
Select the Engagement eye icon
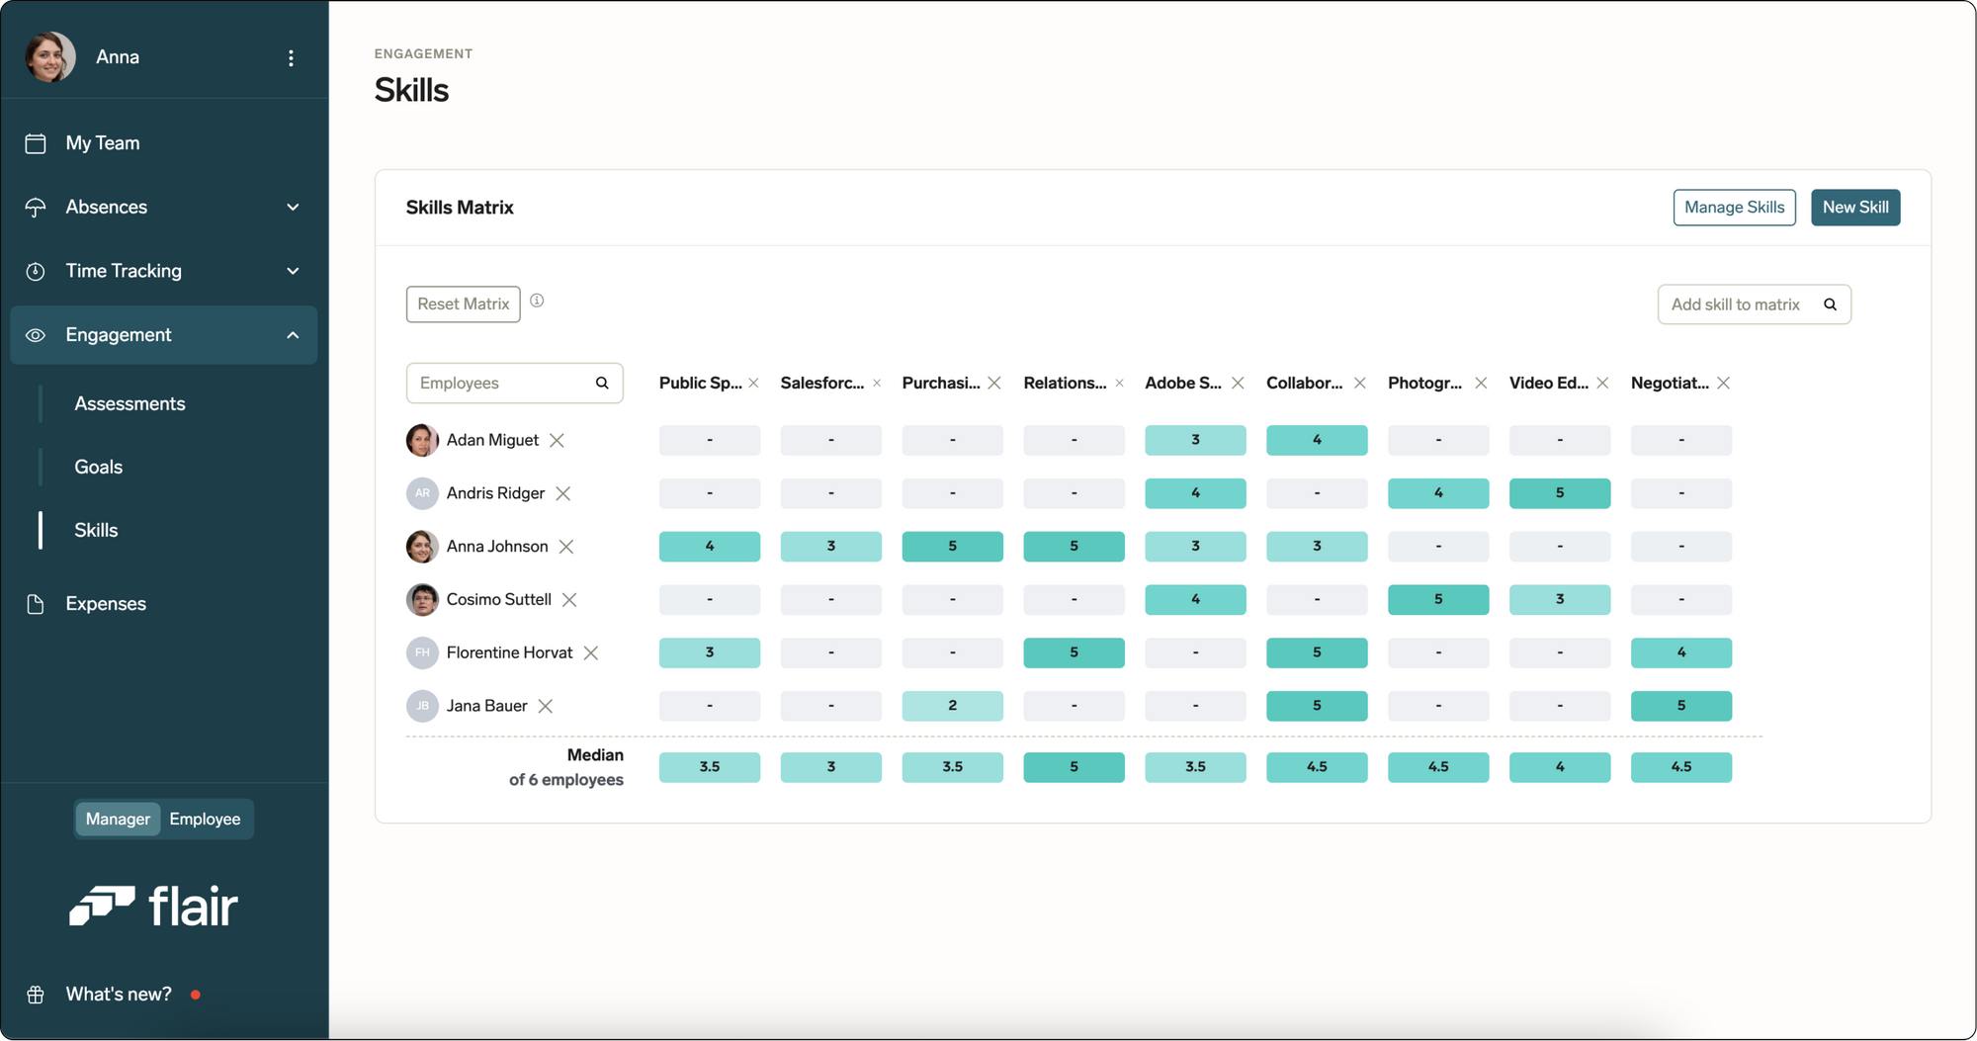click(x=37, y=334)
